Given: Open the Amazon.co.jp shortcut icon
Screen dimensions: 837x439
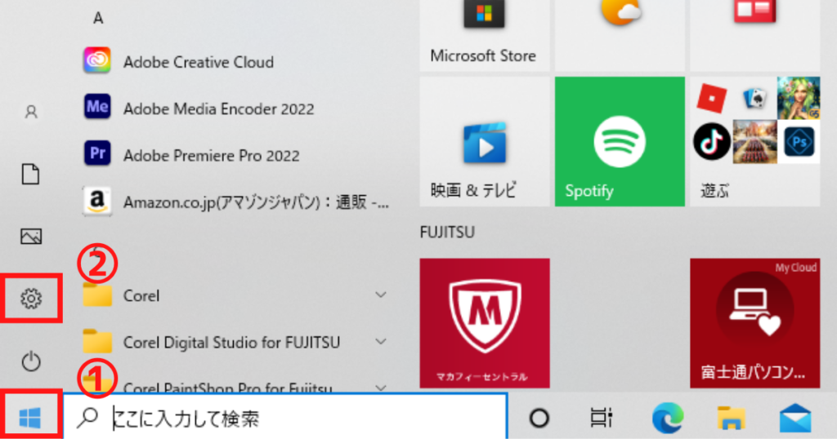Looking at the screenshot, I should [x=97, y=201].
